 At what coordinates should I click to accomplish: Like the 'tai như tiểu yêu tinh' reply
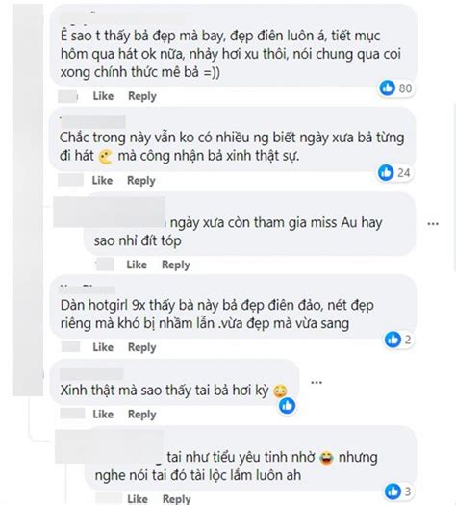click(x=138, y=499)
